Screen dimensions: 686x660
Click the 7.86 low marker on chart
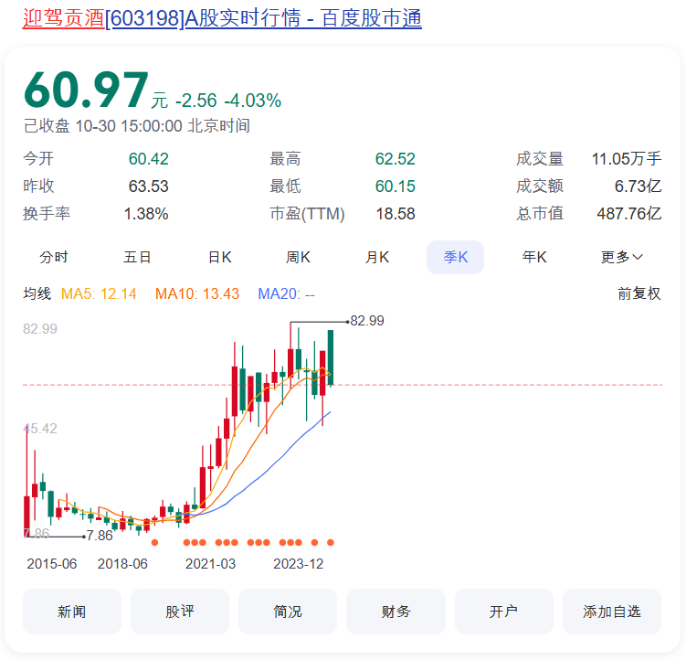(x=100, y=536)
